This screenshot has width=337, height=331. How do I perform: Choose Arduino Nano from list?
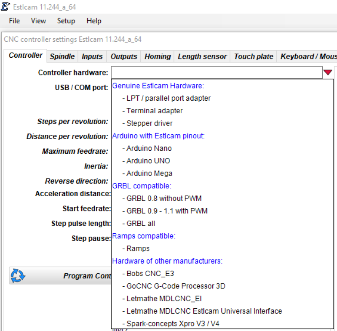point(222,148)
